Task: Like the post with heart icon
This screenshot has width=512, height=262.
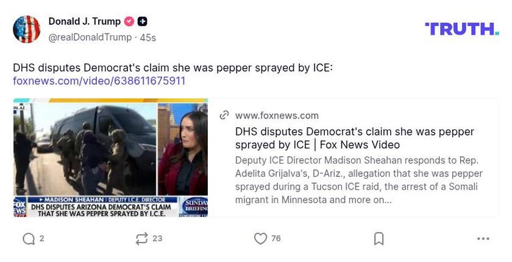Action: coord(260,239)
